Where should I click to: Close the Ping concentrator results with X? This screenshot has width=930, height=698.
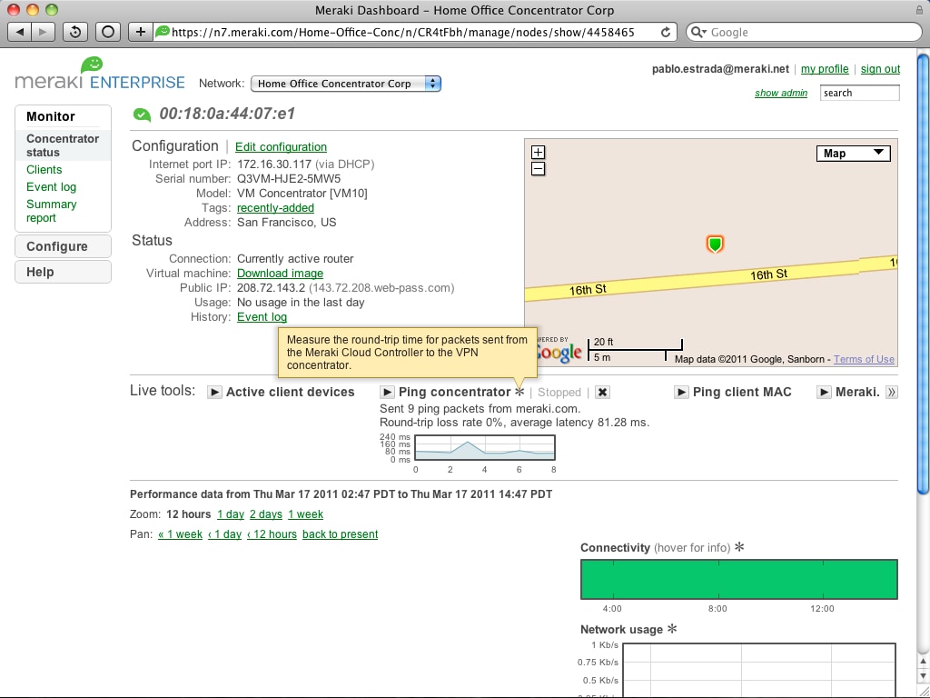(x=603, y=393)
